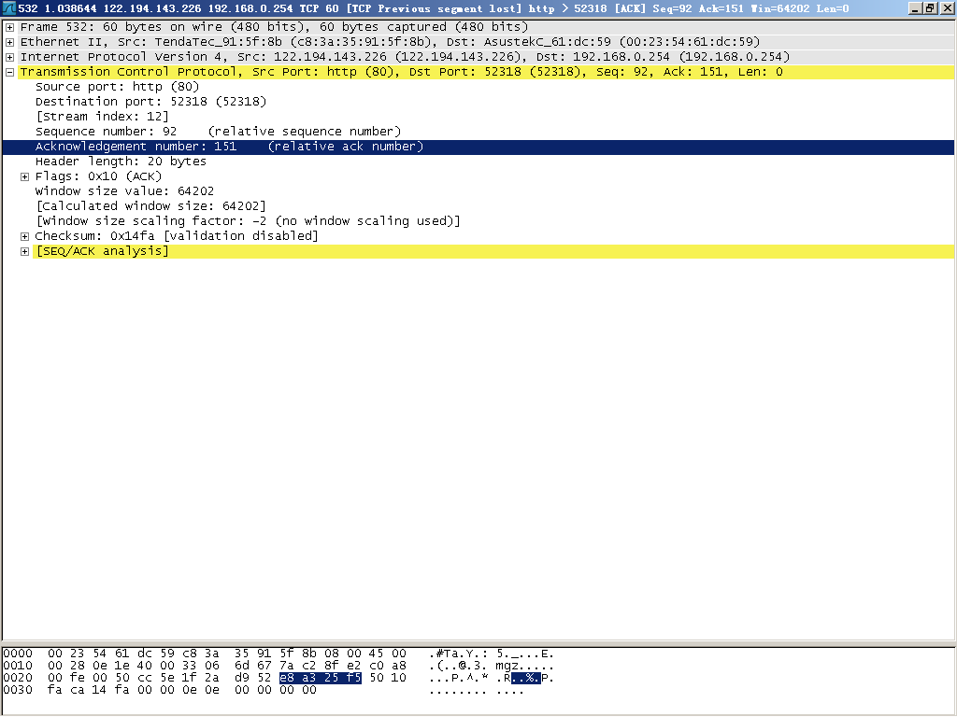Click hex bytes '6d 67 7a c2' in row 0010
Viewport: 957px width, 717px height.
[x=276, y=667]
